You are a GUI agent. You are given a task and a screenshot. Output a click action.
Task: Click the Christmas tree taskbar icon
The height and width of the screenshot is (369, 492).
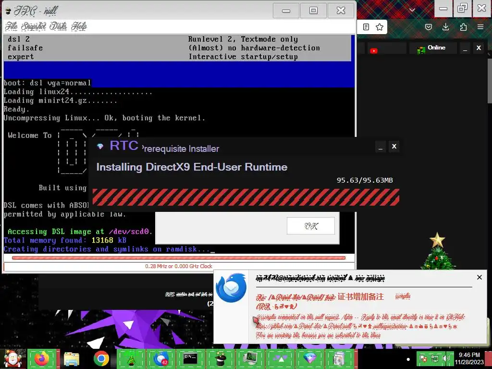pos(131,358)
